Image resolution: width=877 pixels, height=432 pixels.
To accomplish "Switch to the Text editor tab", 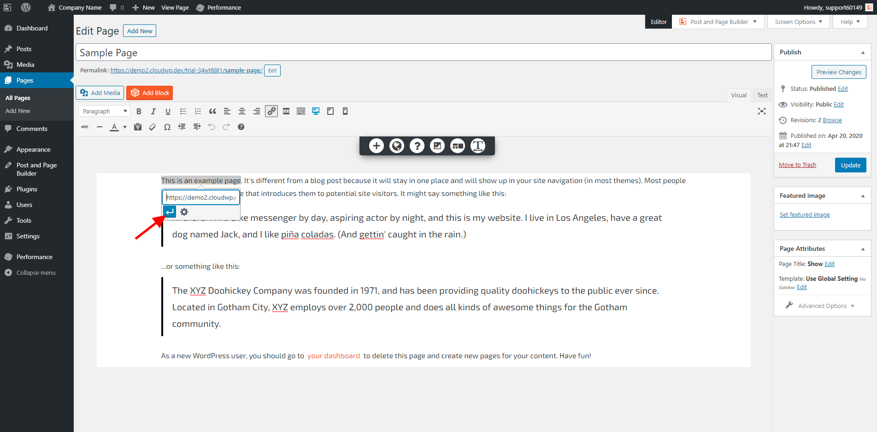I will (x=762, y=95).
